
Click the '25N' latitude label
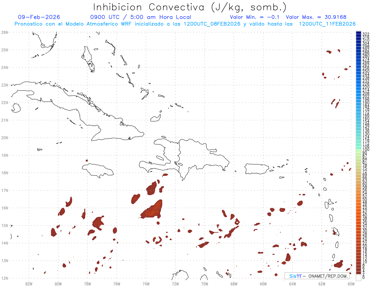click(5, 50)
